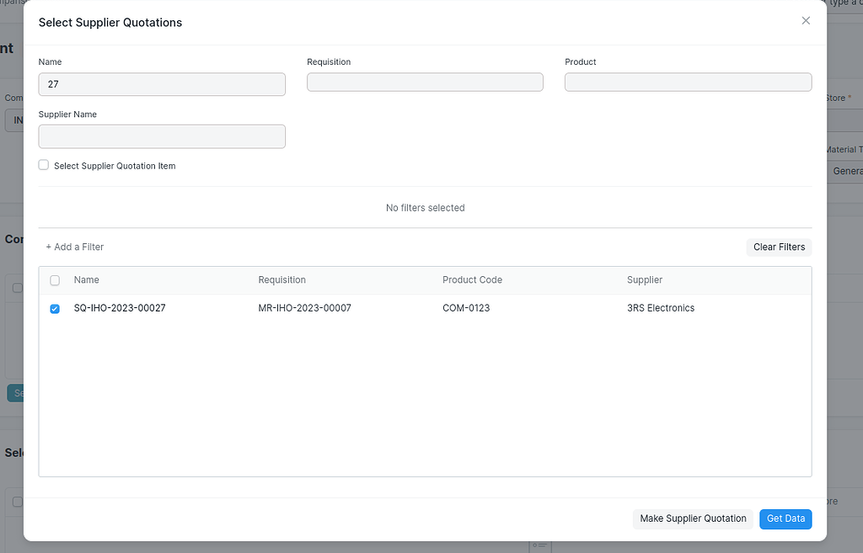
Task: Uncheck the SQ-IHO-2023-00027 row checkbox
Action: click(55, 309)
